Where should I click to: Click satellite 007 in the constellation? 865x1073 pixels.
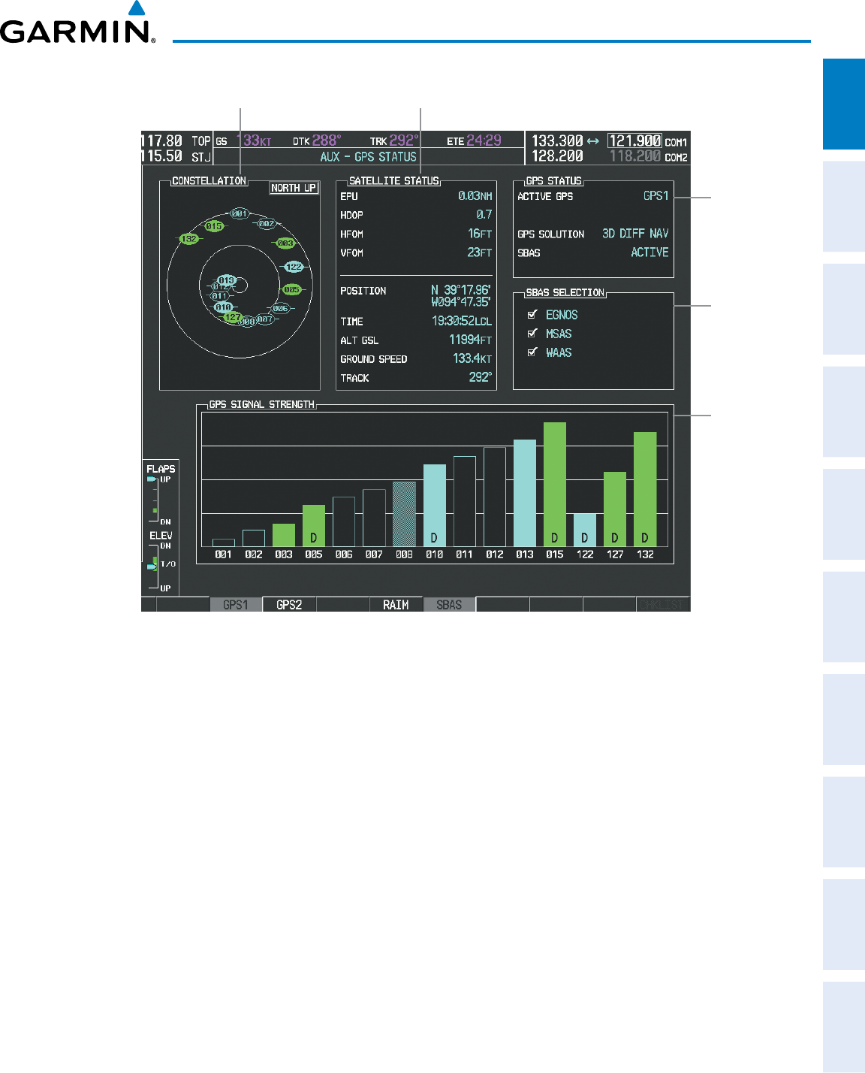(x=264, y=319)
